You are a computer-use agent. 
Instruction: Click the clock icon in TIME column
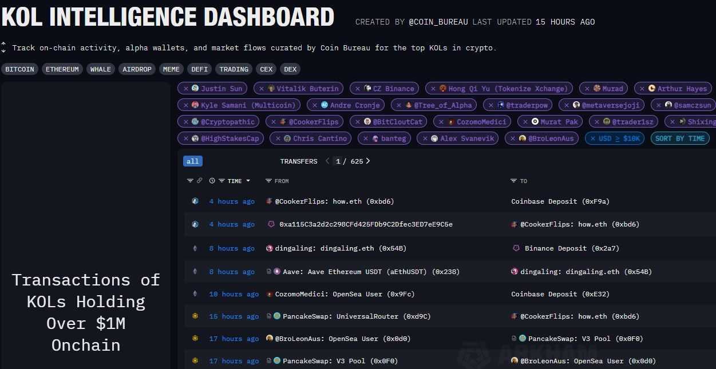[x=212, y=181]
